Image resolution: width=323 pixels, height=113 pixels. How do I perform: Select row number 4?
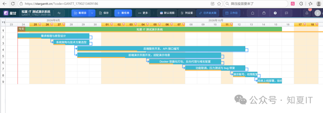click(x=3, y=50)
